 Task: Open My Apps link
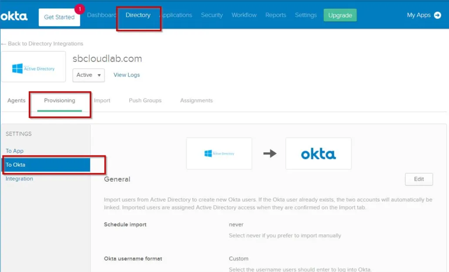(x=419, y=15)
